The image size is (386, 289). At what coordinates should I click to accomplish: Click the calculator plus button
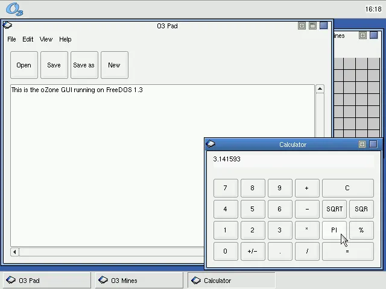point(307,188)
